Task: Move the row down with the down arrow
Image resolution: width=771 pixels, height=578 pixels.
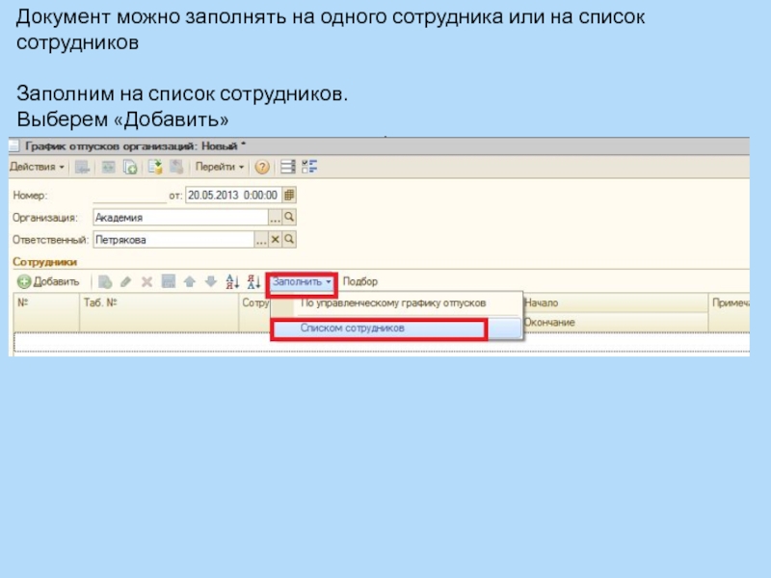Action: (208, 281)
